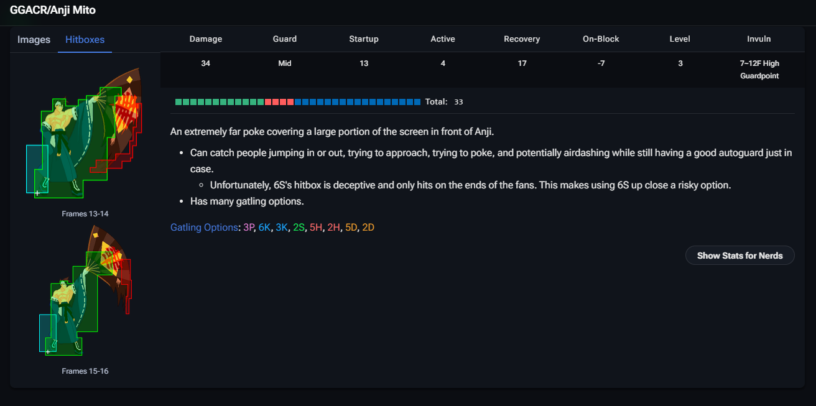Open the Gatling Options link
The width and height of the screenshot is (816, 406).
(203, 228)
